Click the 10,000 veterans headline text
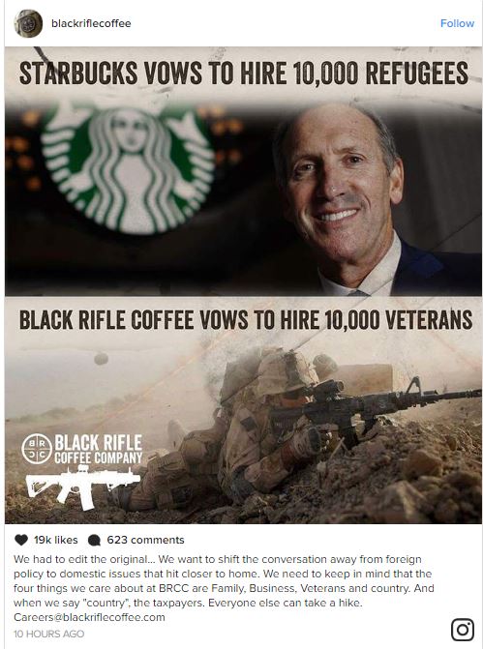The width and height of the screenshot is (483, 649). coord(246,320)
